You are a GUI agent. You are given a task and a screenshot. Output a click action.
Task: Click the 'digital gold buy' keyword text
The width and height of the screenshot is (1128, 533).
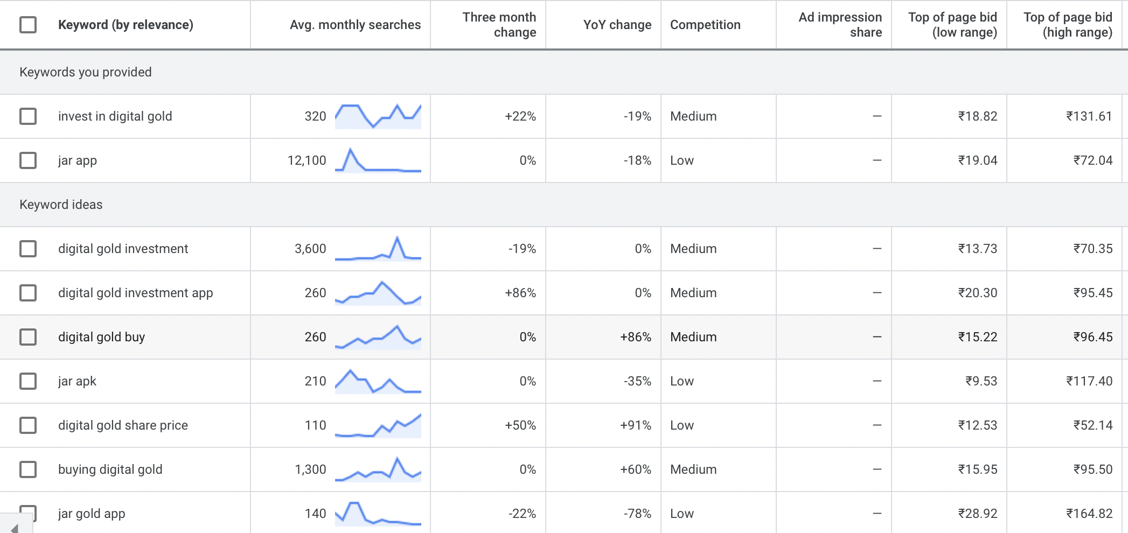101,337
